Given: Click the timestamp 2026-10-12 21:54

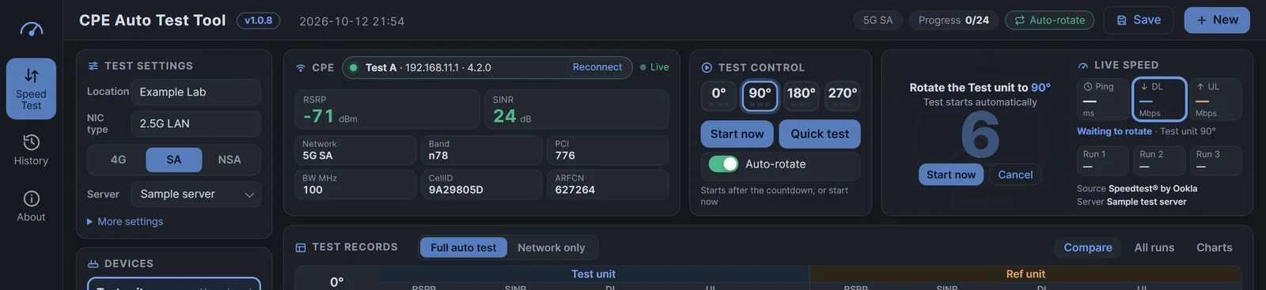Looking at the screenshot, I should 351,21.
